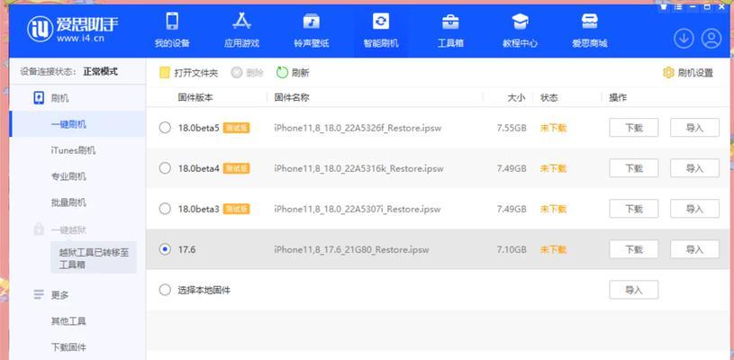Download the 18.0beta5 firmware
The height and width of the screenshot is (360, 734).
tap(634, 128)
